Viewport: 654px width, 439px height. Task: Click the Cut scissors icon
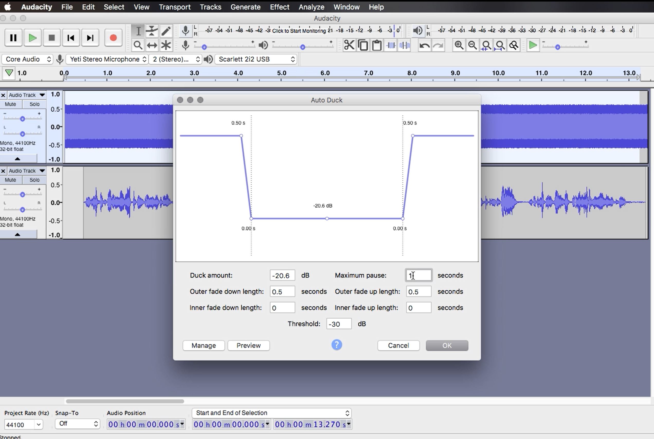[349, 45]
